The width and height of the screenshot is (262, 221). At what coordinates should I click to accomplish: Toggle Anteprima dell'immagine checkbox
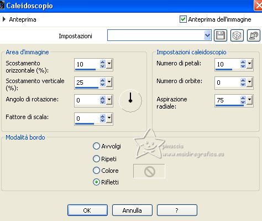[183, 19]
